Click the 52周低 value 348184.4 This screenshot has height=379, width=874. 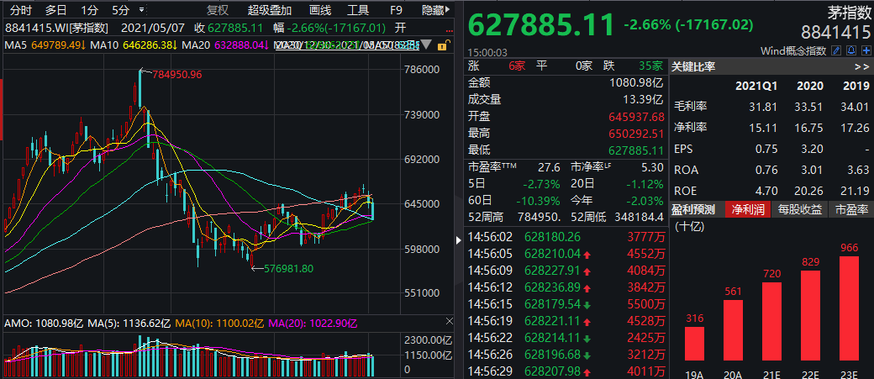[x=640, y=216]
